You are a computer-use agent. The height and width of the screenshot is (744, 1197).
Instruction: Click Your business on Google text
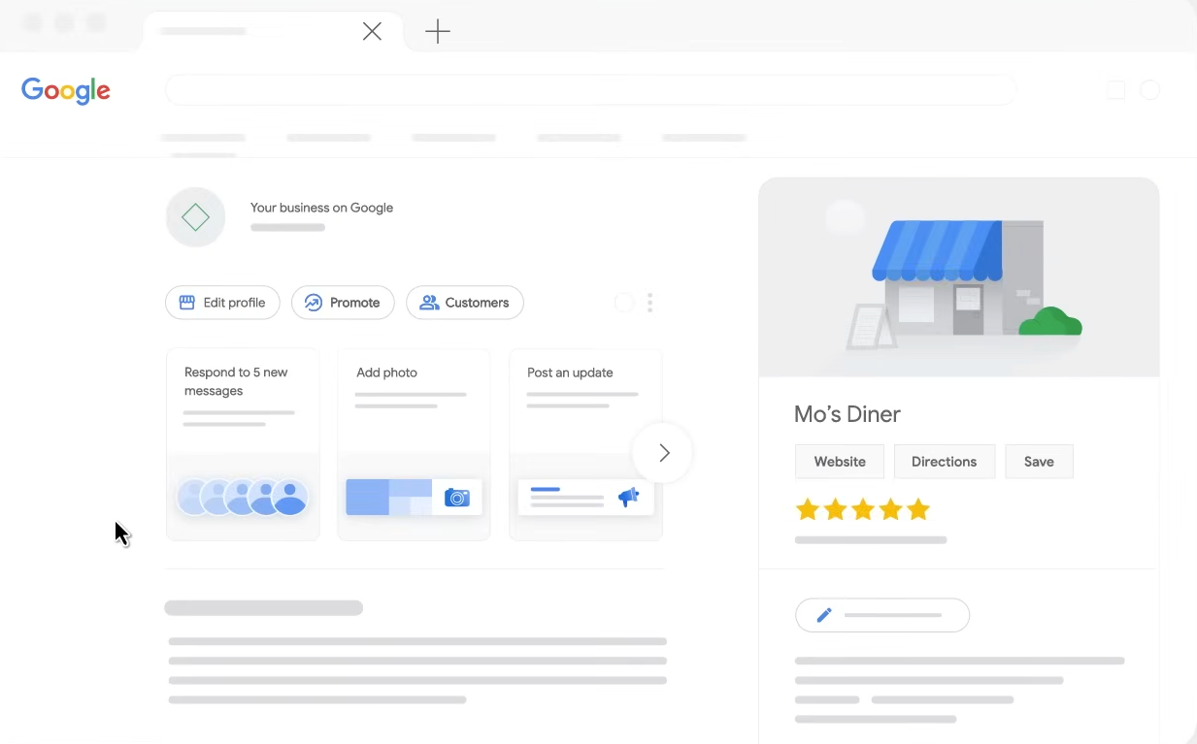(321, 208)
